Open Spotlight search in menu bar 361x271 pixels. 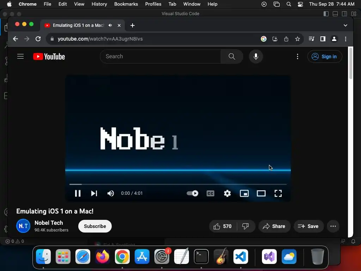point(288,4)
